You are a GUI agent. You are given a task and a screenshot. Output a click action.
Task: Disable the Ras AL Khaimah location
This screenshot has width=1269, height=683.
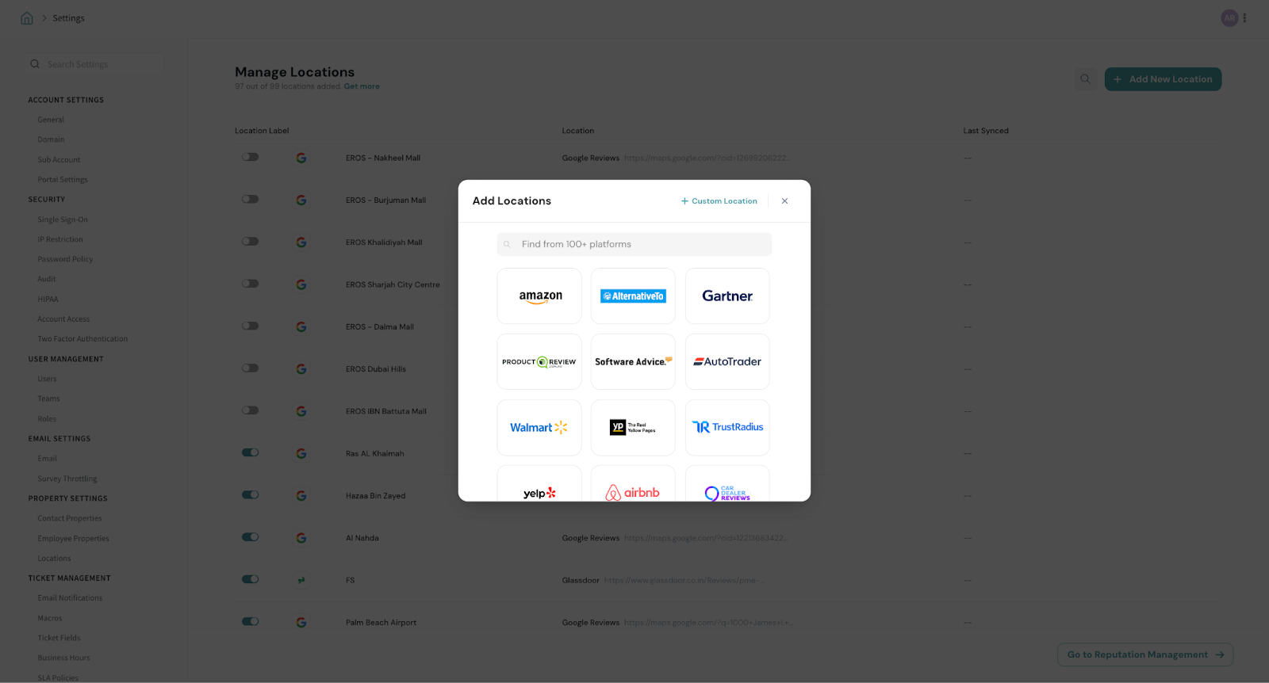pos(251,452)
